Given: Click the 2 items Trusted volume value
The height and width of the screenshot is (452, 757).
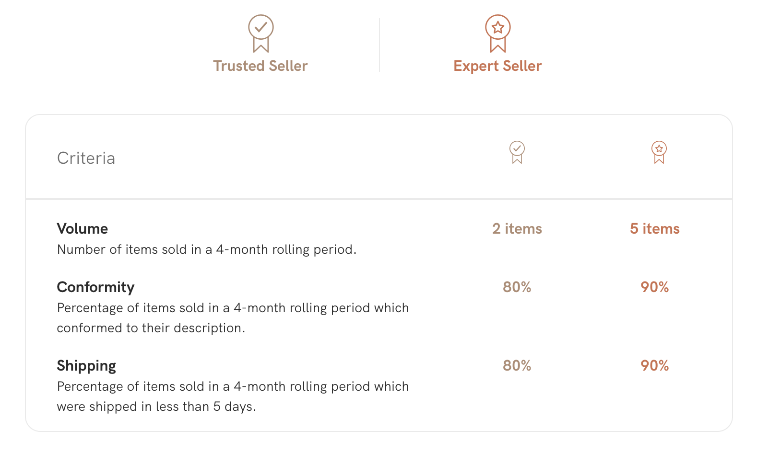Looking at the screenshot, I should click(517, 228).
